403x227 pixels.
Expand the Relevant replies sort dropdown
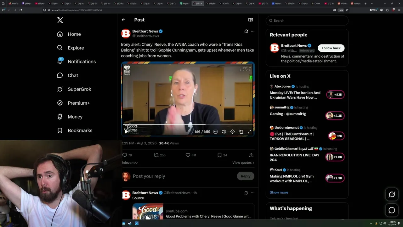click(x=130, y=163)
